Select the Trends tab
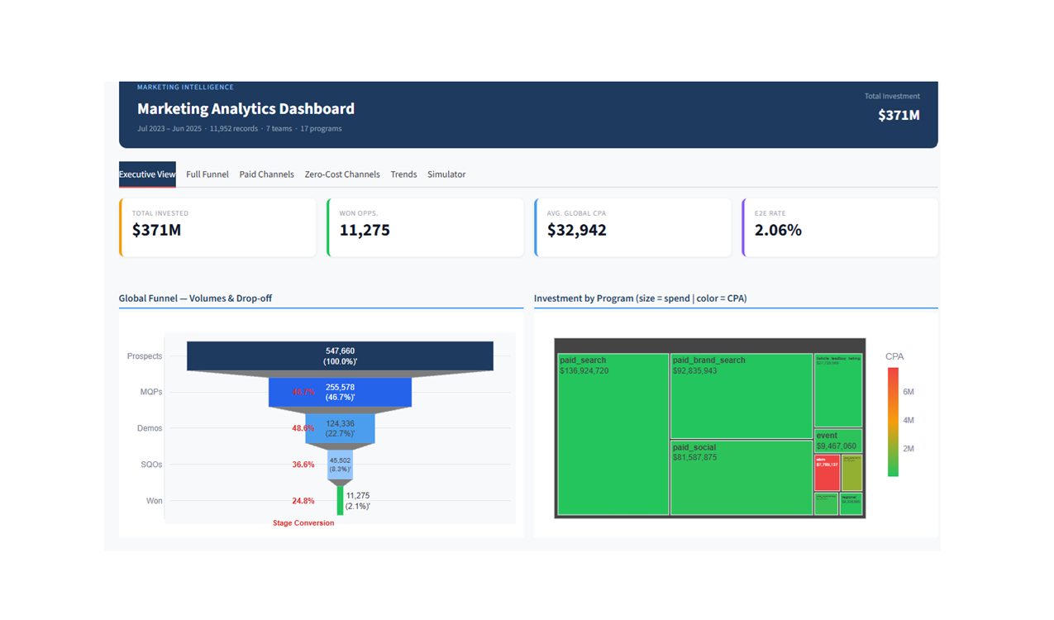 pyautogui.click(x=403, y=174)
